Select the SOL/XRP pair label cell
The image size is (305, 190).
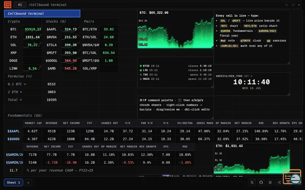pos(90,68)
